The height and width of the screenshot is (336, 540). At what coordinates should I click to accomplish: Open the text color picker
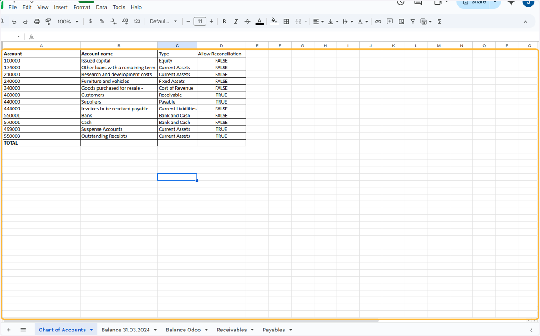click(259, 22)
